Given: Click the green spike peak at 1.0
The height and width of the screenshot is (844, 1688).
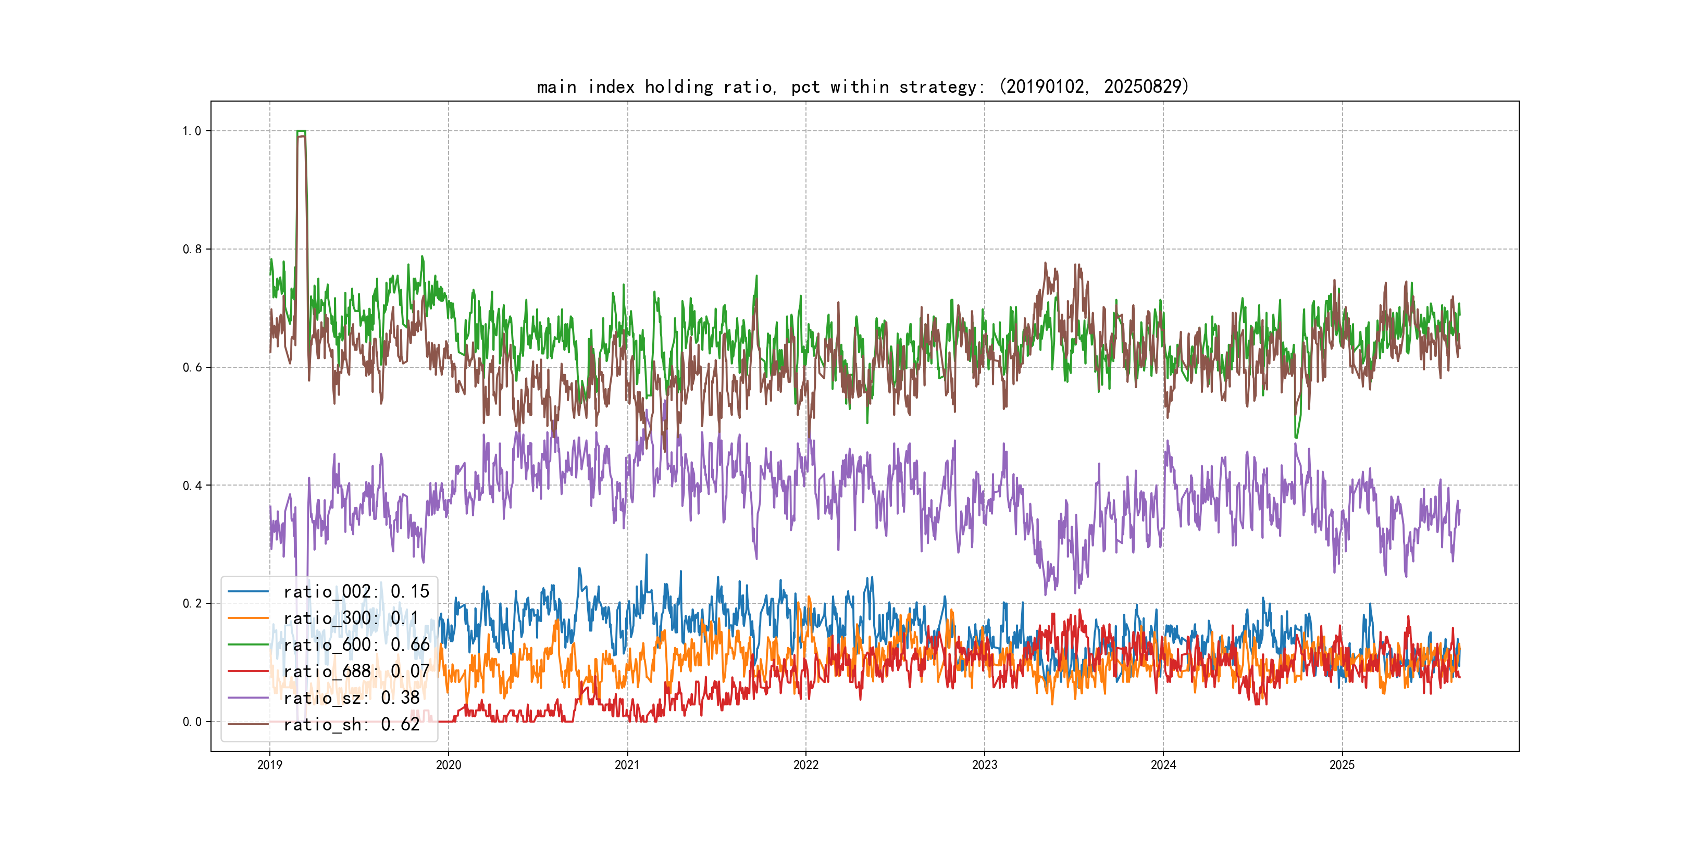Looking at the screenshot, I should pos(301,132).
